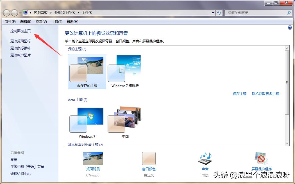Image resolution: width=295 pixels, height=184 pixels.
Task: Click the back navigation arrow
Action: point(6,13)
